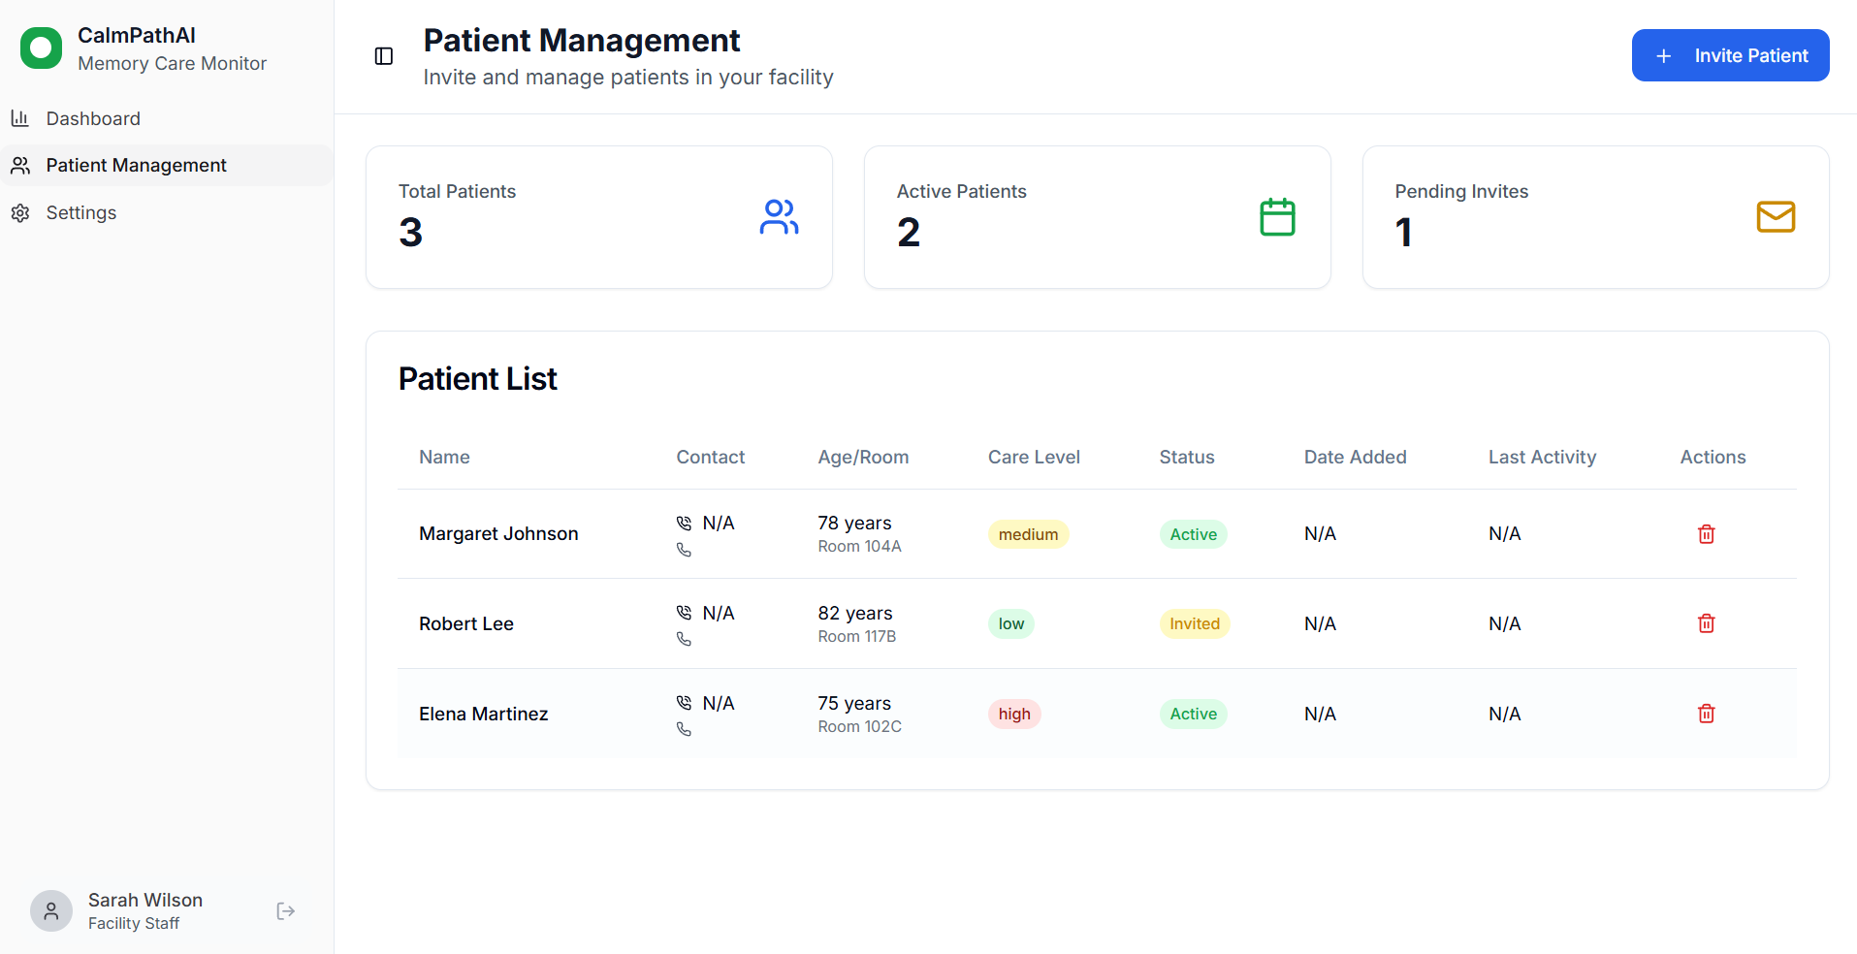Select Patient Management in the sidebar
The width and height of the screenshot is (1857, 954).
pyautogui.click(x=136, y=166)
